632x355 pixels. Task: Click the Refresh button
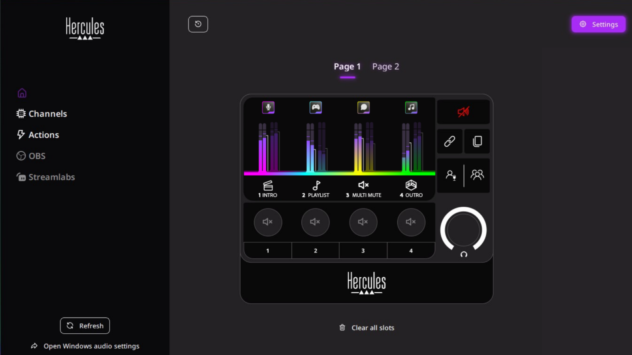(x=85, y=325)
